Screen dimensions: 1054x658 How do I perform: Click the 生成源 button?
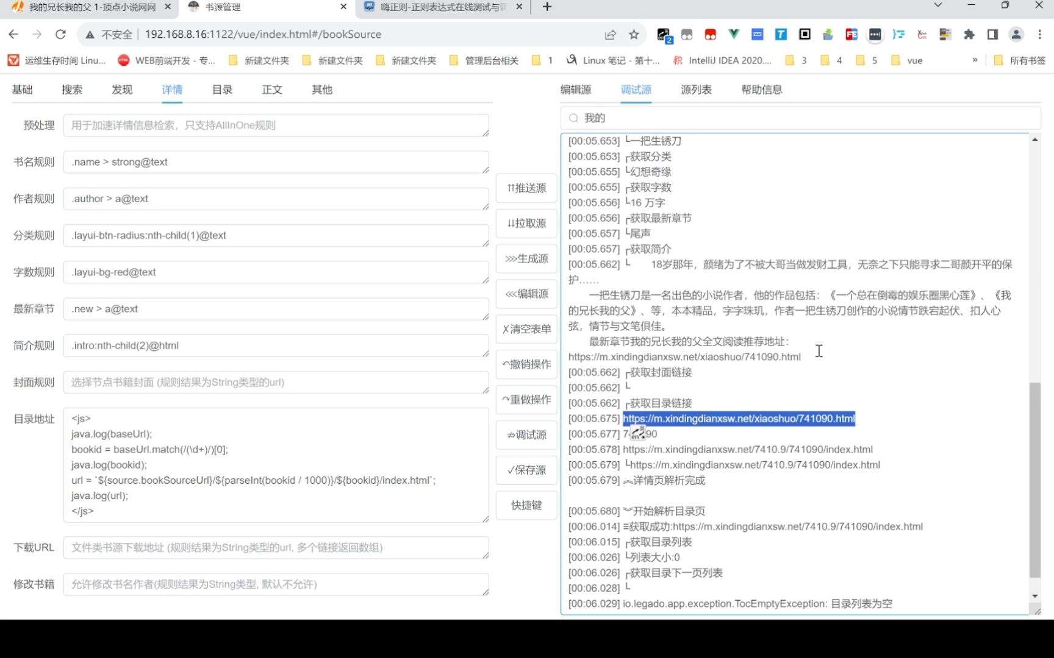526,259
